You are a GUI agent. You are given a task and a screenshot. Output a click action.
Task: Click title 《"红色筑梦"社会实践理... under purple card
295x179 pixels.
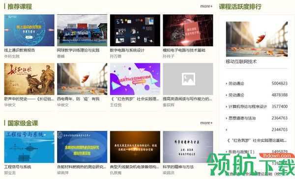click(x=135, y=99)
